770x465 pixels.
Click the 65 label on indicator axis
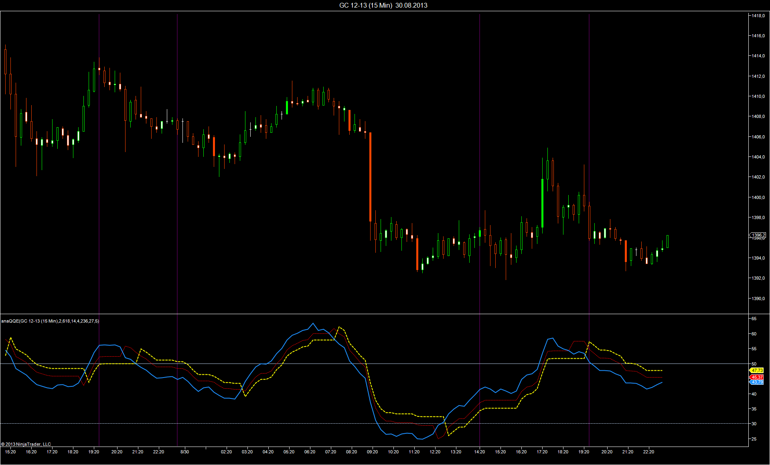[x=754, y=319]
